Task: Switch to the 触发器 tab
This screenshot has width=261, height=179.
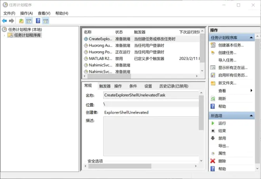Action: tap(105, 86)
